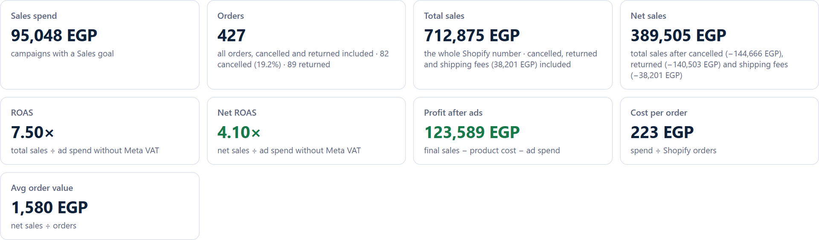Select the Net ROAS card title
The height and width of the screenshot is (240, 819).
tap(237, 113)
